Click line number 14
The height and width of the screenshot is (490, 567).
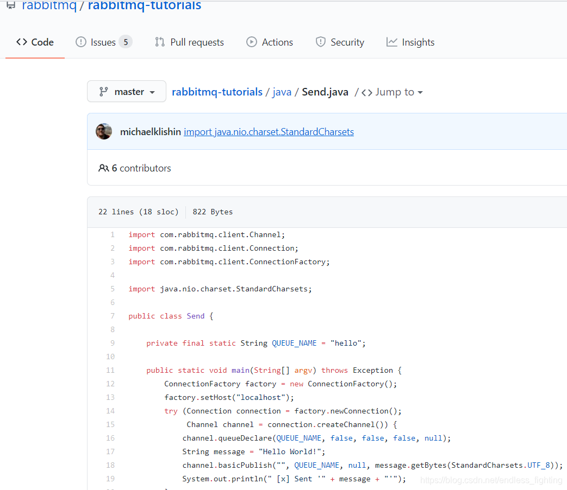tap(110, 411)
